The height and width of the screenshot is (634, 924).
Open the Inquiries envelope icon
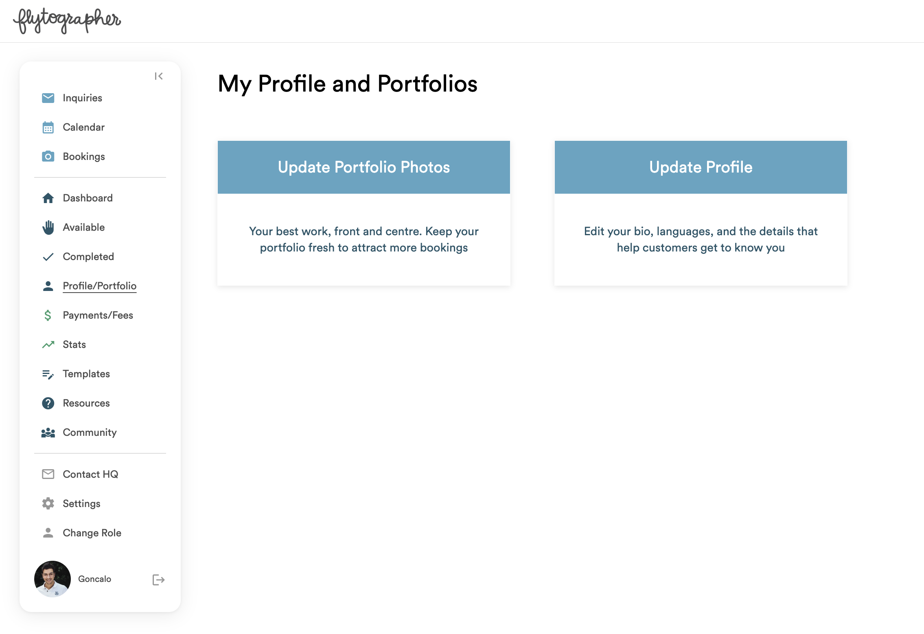[x=48, y=98]
